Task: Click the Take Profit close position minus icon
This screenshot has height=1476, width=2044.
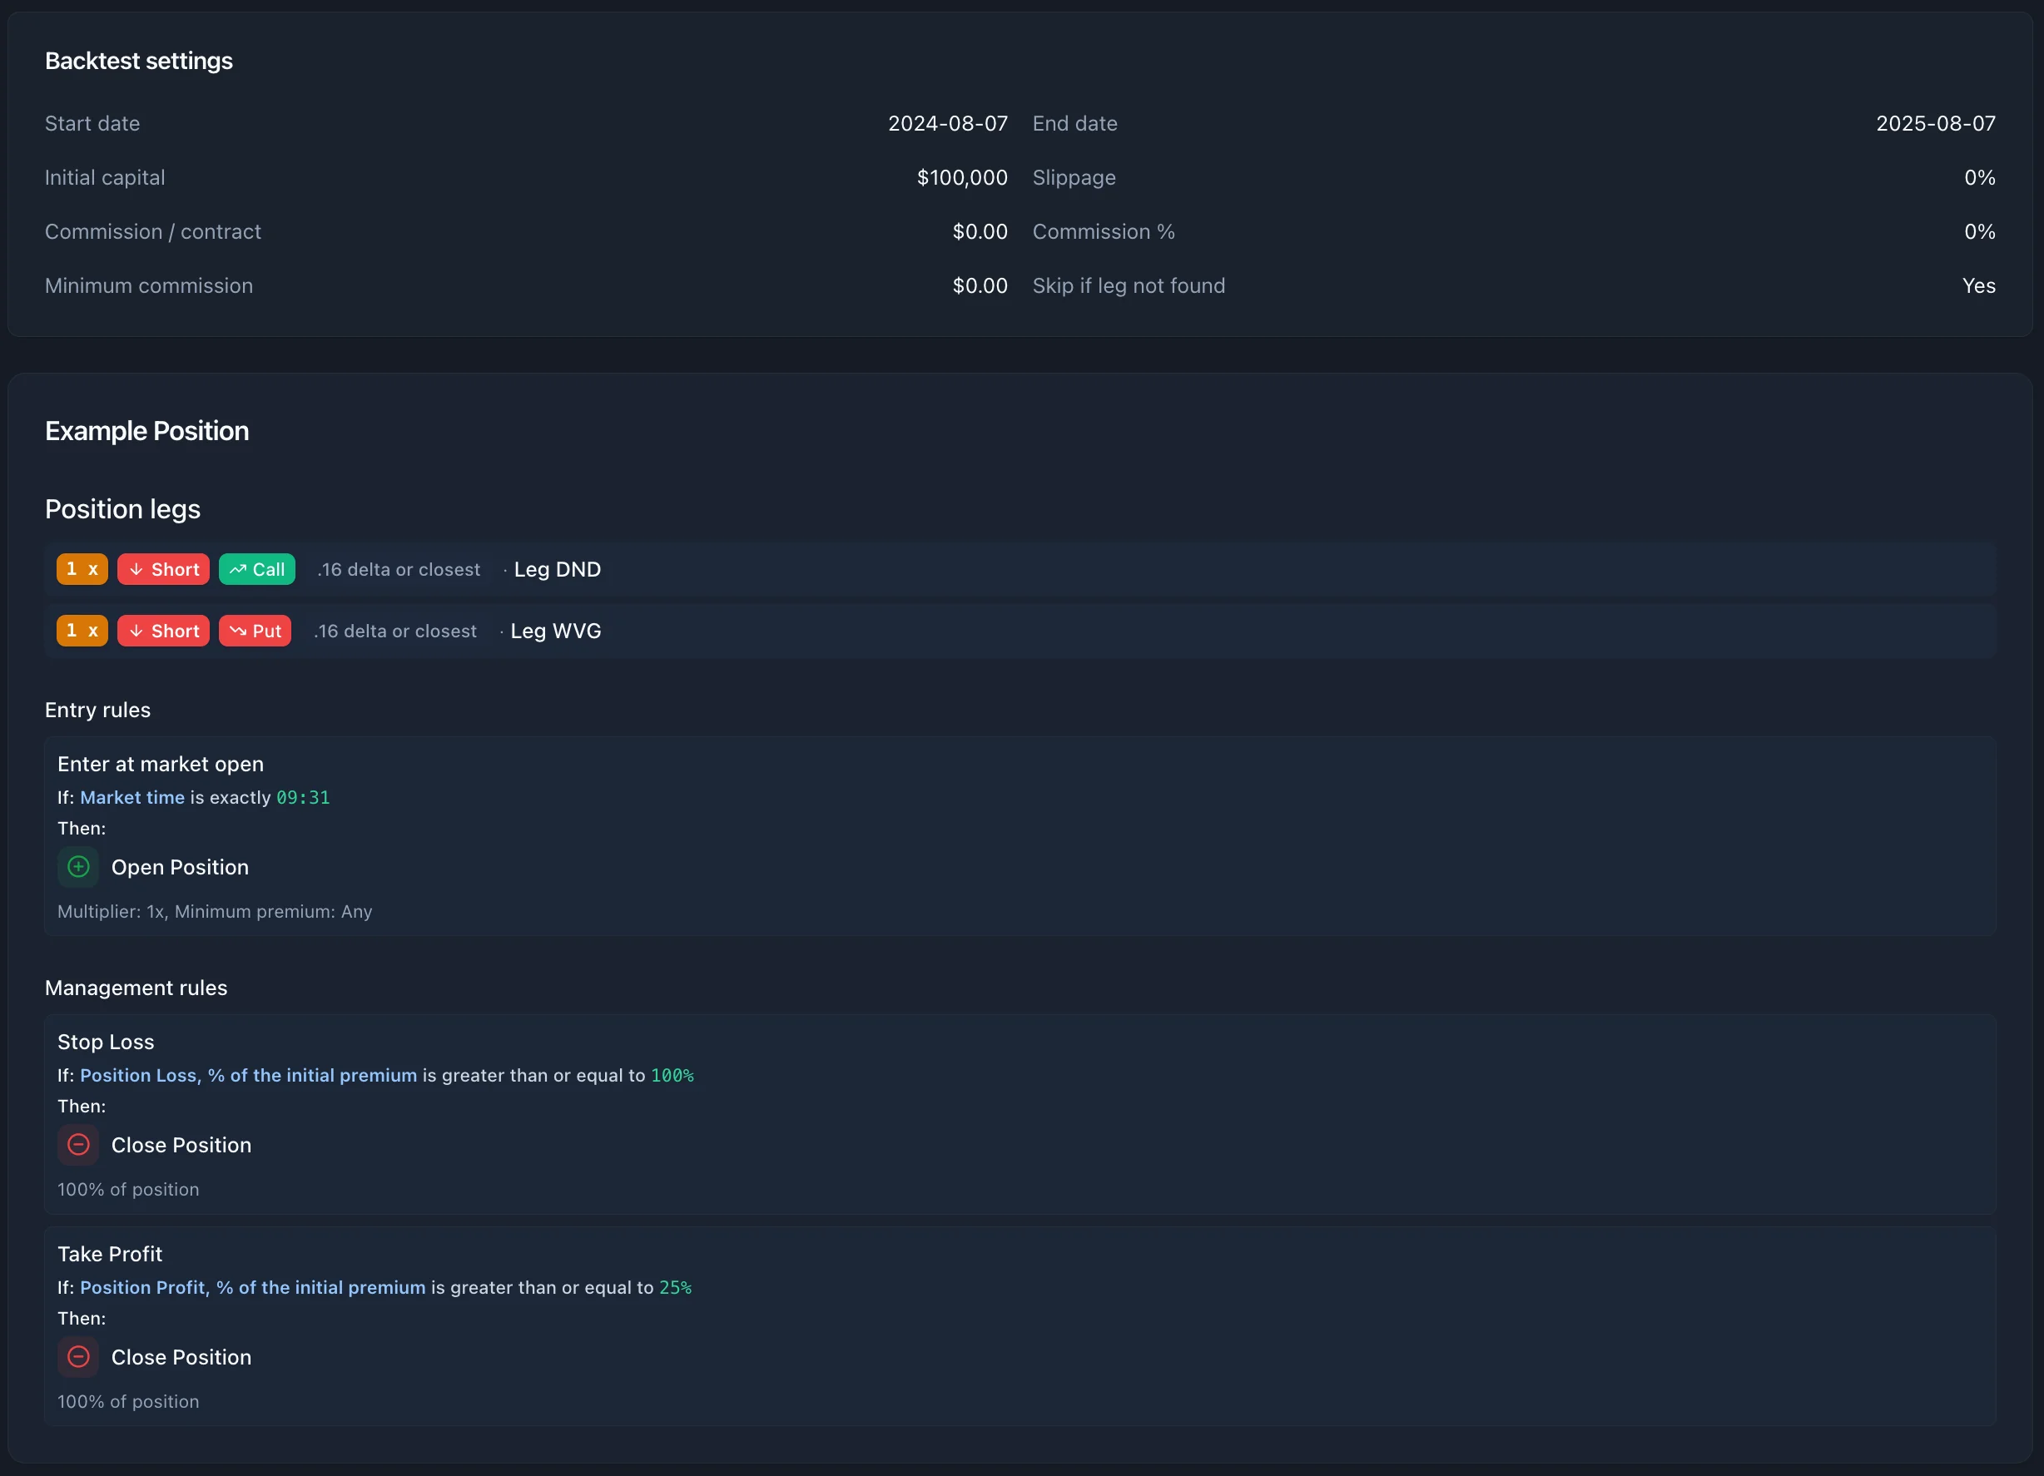Action: 78,1356
